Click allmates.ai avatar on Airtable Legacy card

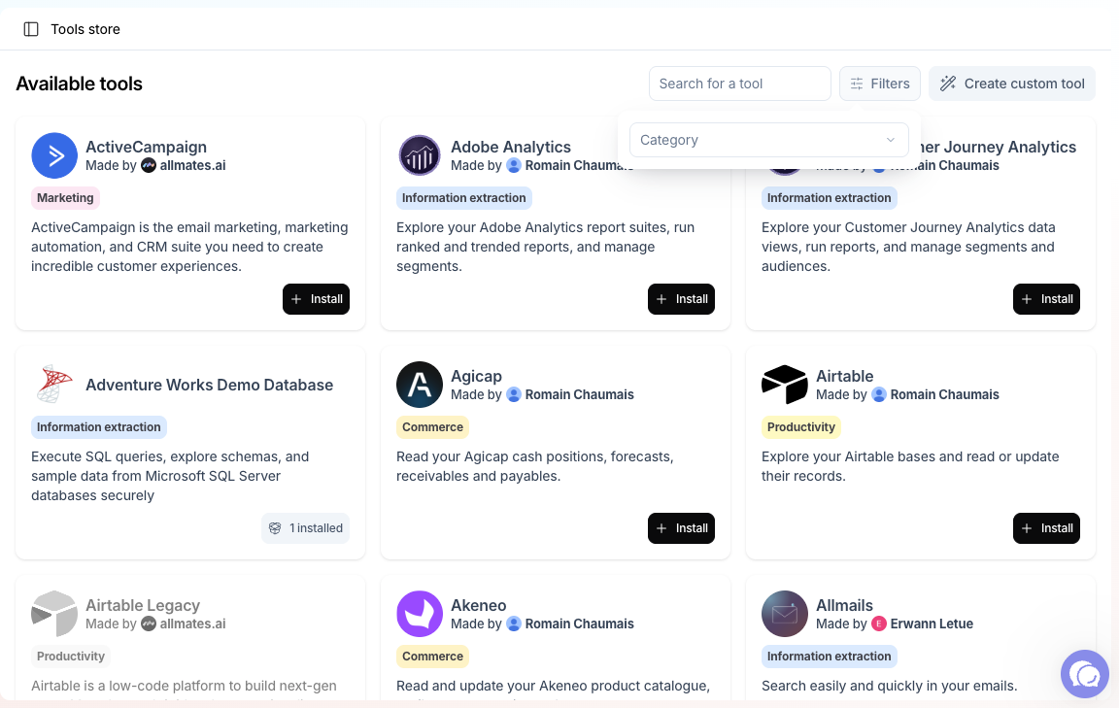[x=149, y=624]
